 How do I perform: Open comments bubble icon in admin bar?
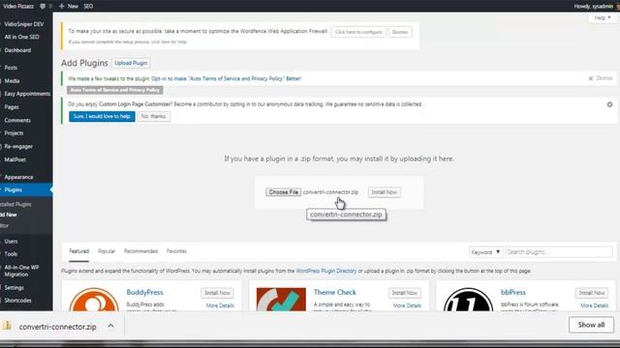tap(43, 7)
